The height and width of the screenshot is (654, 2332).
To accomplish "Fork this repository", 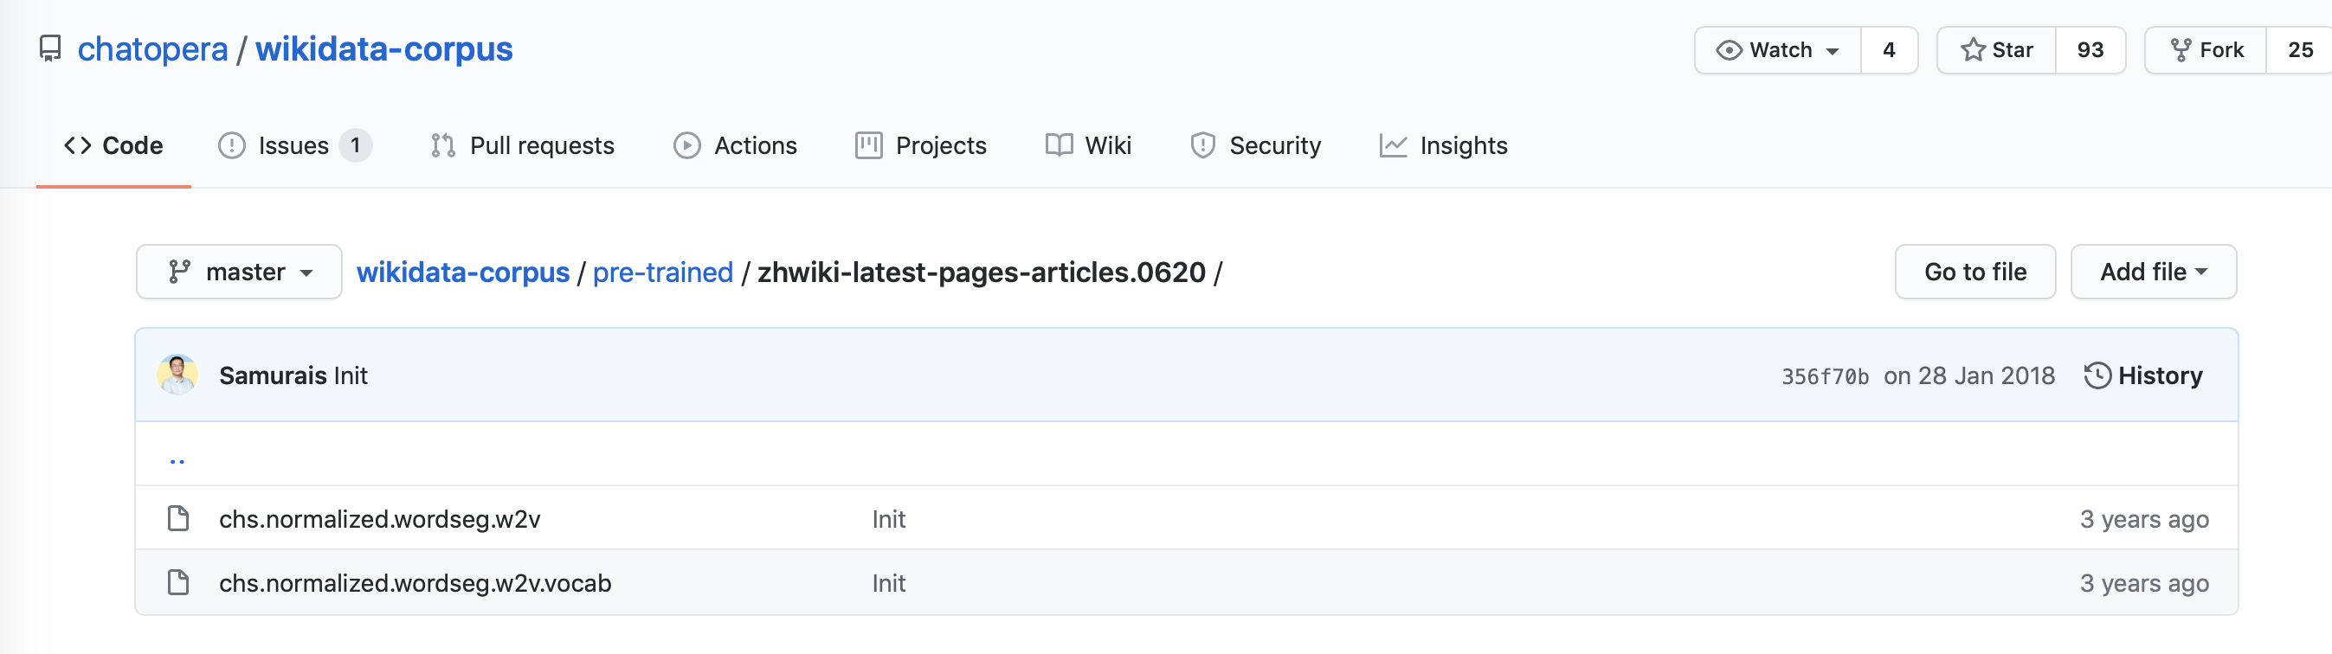I will click(2207, 50).
